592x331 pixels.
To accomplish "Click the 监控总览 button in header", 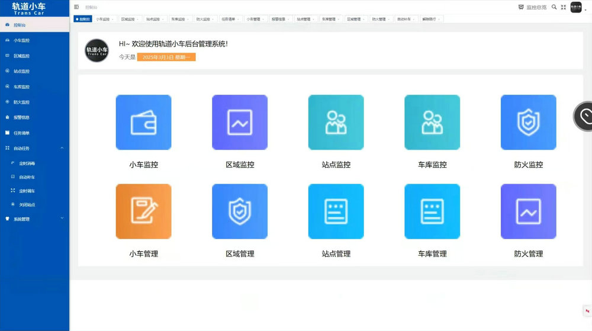I will point(532,7).
